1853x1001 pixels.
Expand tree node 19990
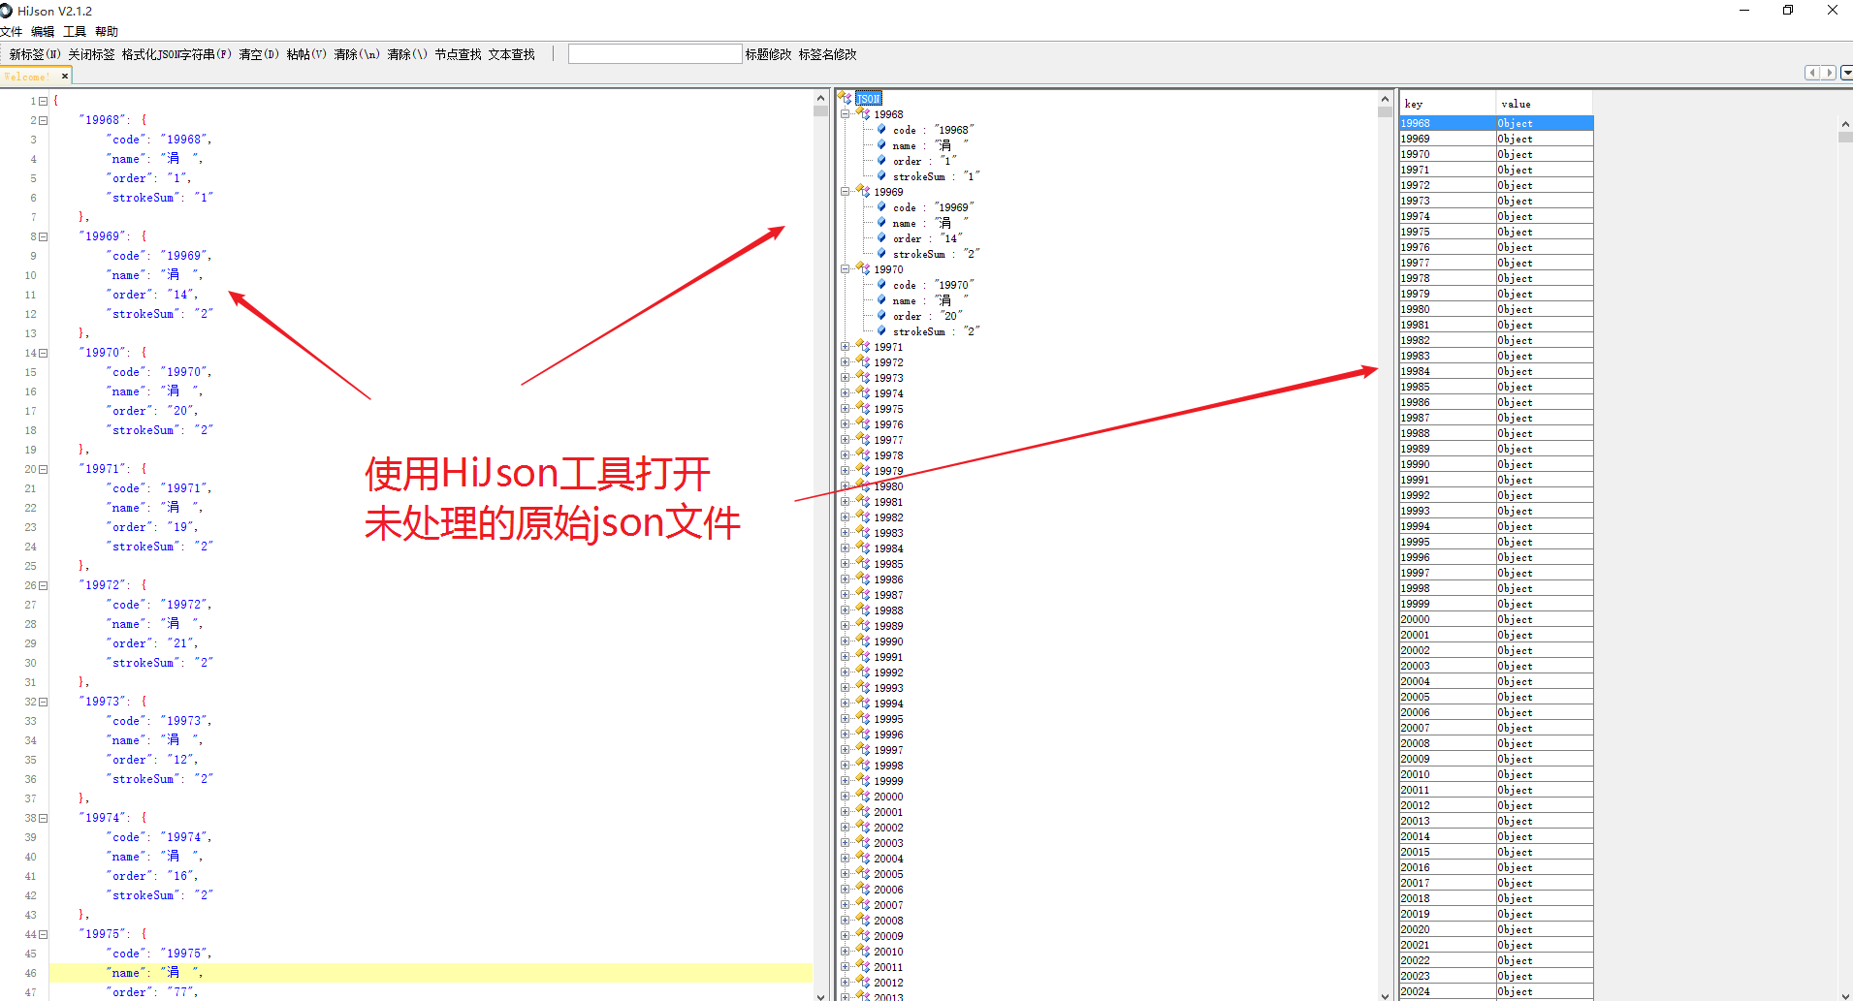[846, 641]
